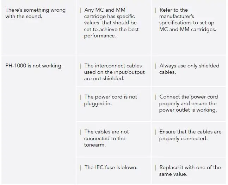Select the "Connect the power cord properly" solution

click(189, 103)
